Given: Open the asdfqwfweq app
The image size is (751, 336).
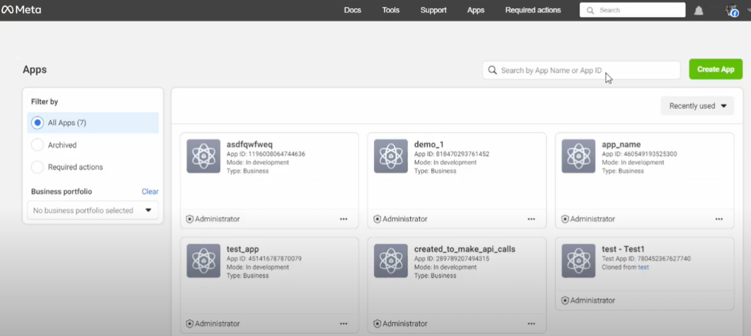Looking at the screenshot, I should pos(249,144).
